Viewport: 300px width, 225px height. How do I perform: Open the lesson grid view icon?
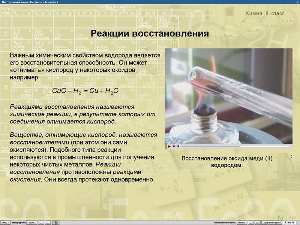coord(53,222)
